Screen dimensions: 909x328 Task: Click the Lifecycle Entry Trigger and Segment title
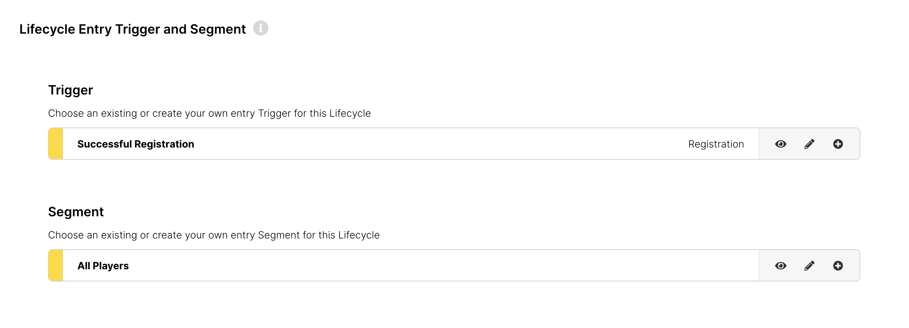pyautogui.click(x=133, y=29)
